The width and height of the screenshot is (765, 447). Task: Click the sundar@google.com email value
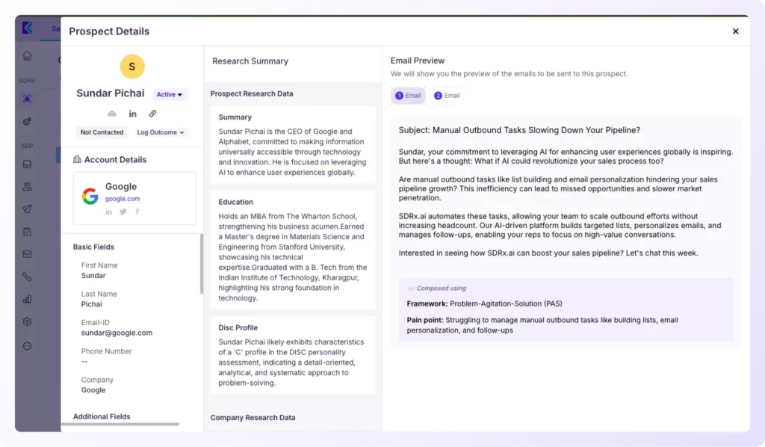pos(117,333)
